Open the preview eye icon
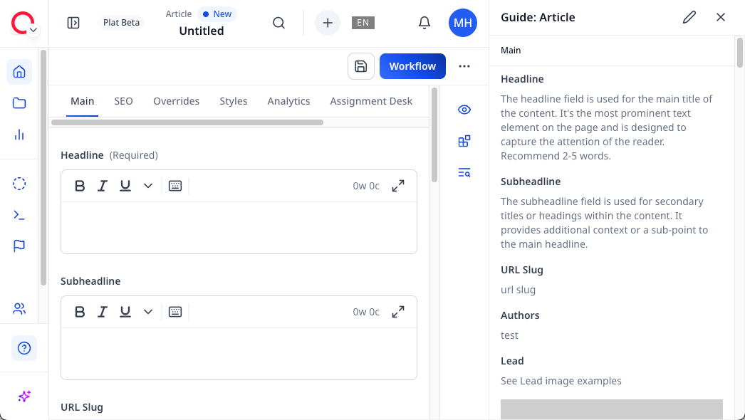The height and width of the screenshot is (420, 745). [464, 110]
